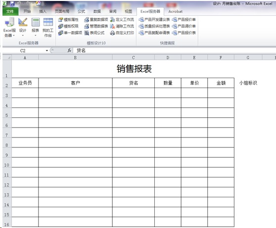Viewport: 276px width, 228px height.
Task: Open 产品报价单 quick fill form
Action: coord(184,20)
